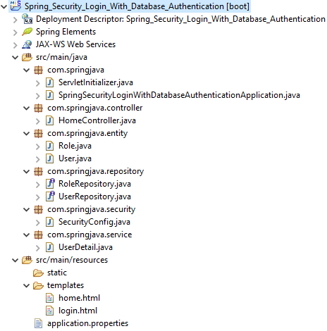Collapse the com.springjava.entity package
This screenshot has height=331, width=327.
(x=27, y=133)
